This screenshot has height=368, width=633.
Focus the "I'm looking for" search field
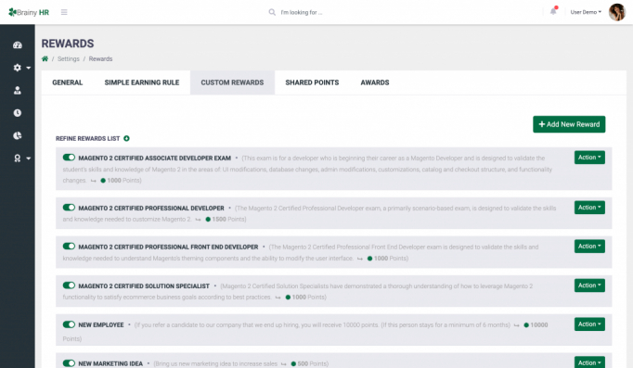tap(302, 12)
